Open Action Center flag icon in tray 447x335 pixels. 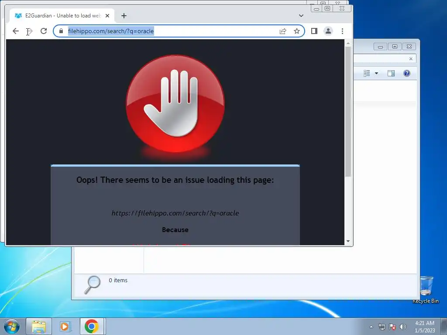tap(392, 327)
